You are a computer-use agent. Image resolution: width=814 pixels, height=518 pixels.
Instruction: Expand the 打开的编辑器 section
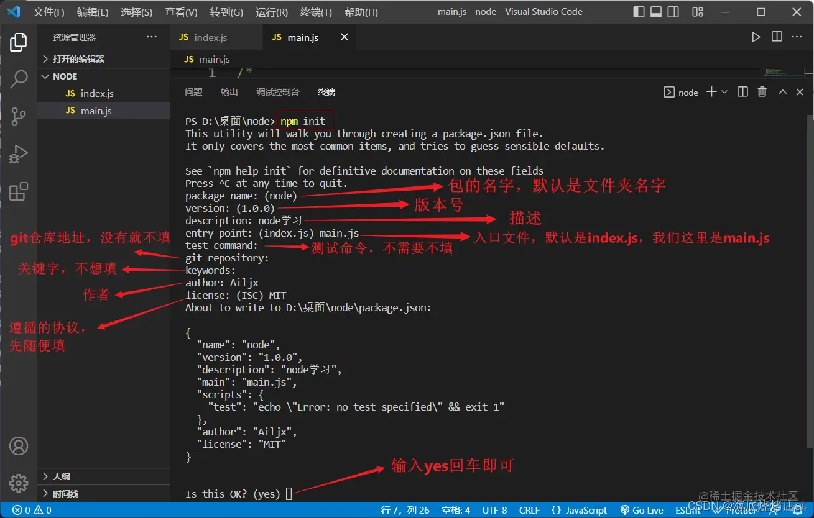tap(103, 59)
